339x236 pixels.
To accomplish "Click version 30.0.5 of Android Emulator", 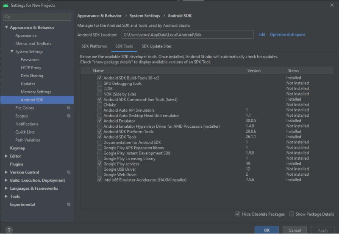I will (x=251, y=121).
